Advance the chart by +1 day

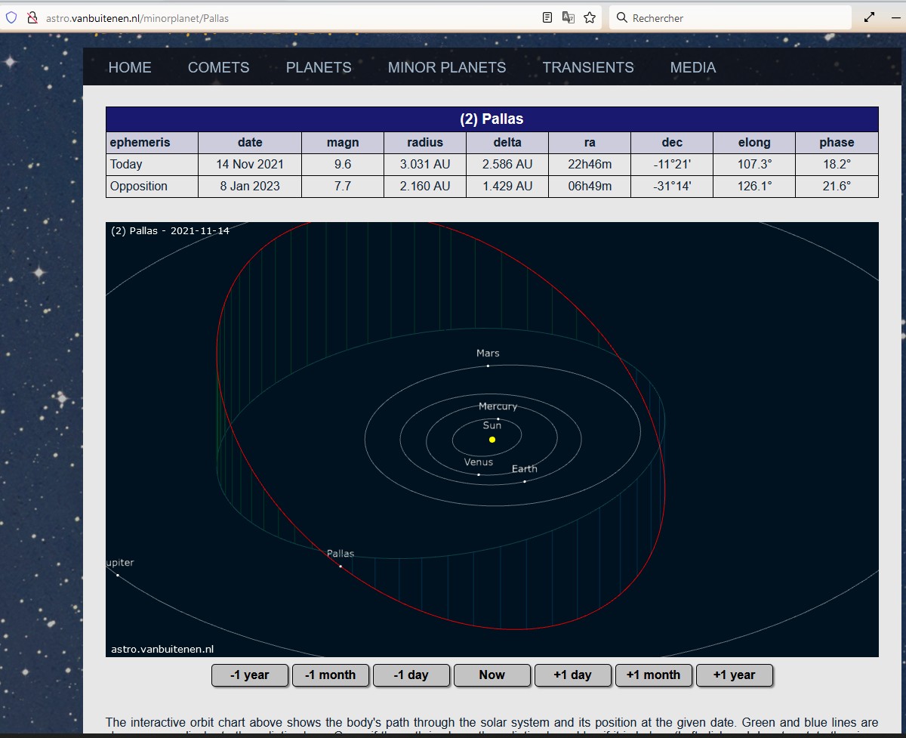pos(572,675)
